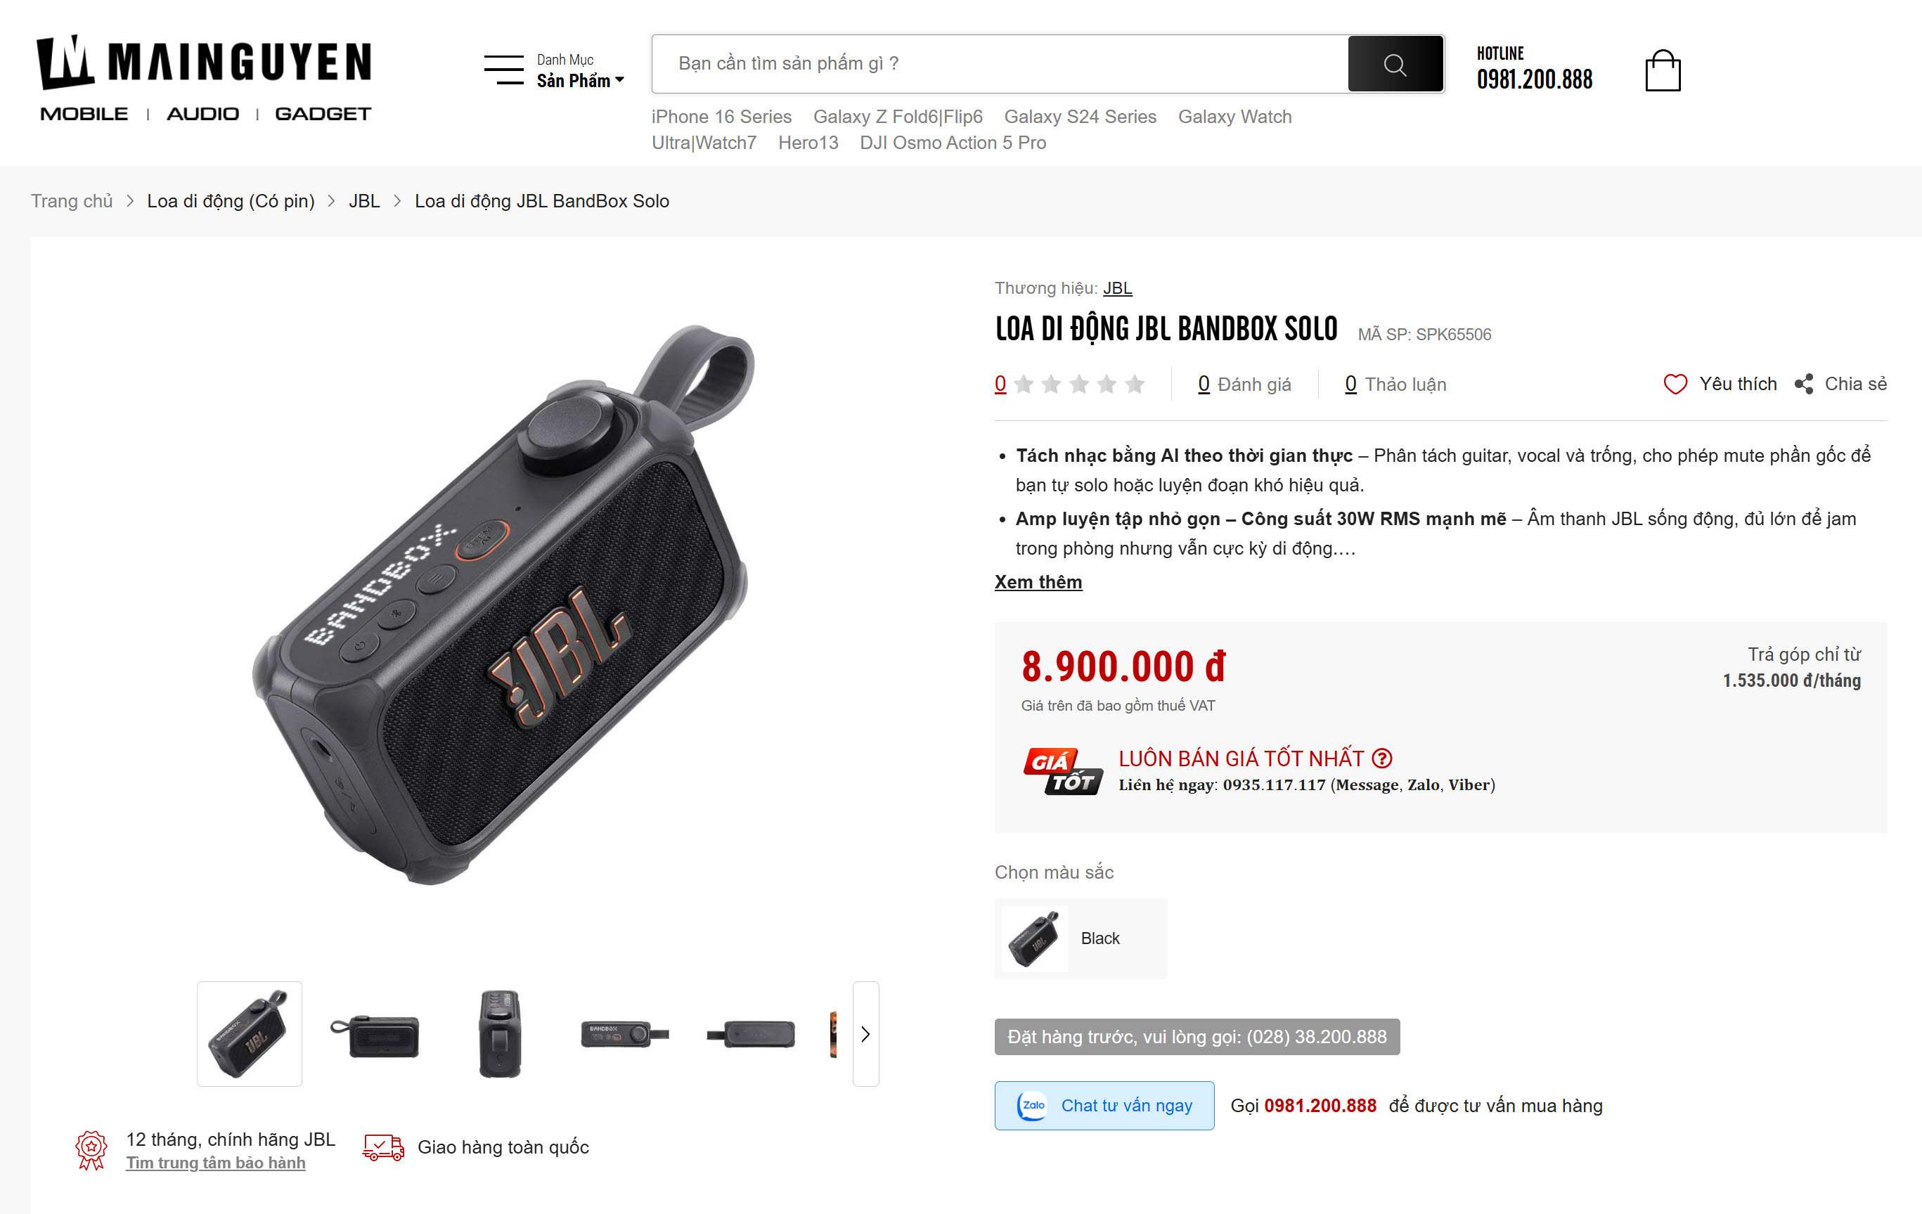Select the second speaker thumbnail
Screen dimensions: 1922x1214
(374, 1033)
